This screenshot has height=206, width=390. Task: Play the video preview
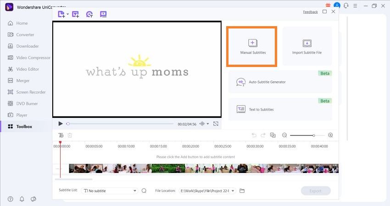60,124
